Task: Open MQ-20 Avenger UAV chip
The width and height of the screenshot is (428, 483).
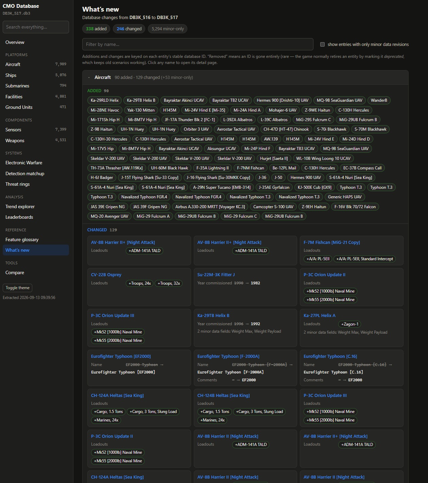Action: click(109, 216)
